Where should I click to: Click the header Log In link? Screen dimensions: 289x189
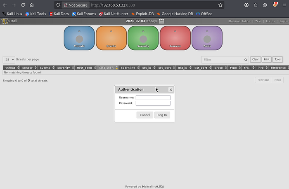coord(284,21)
